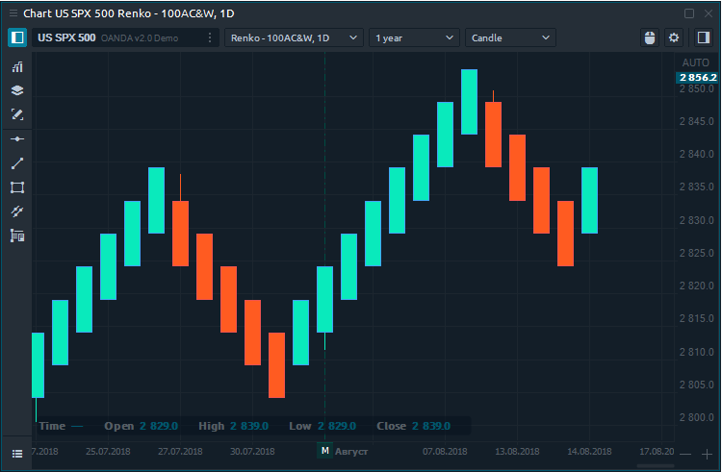The image size is (722, 472).
Task: Open the hamburger menu in title bar
Action: pyautogui.click(x=16, y=453)
